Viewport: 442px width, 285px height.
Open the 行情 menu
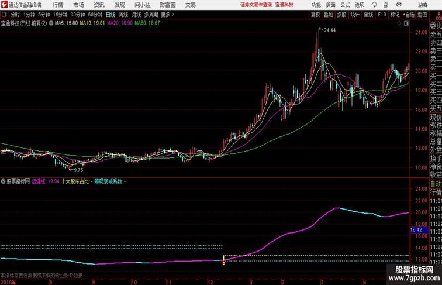click(58, 5)
